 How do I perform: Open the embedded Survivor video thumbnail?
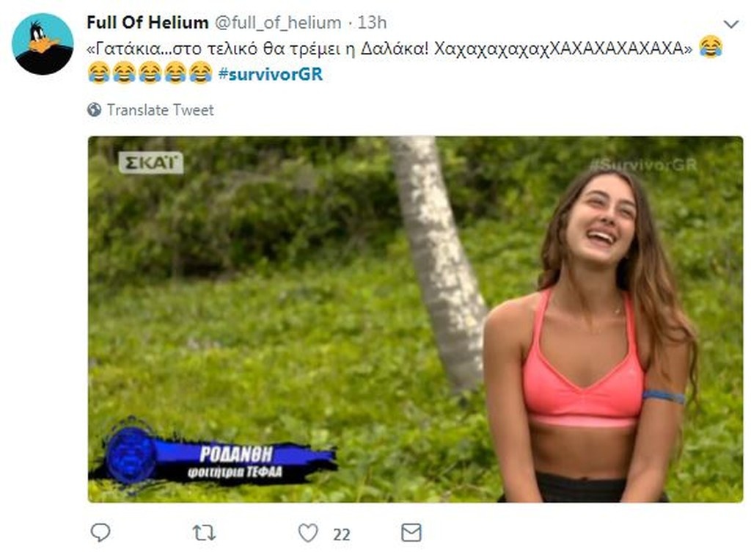coord(403,319)
